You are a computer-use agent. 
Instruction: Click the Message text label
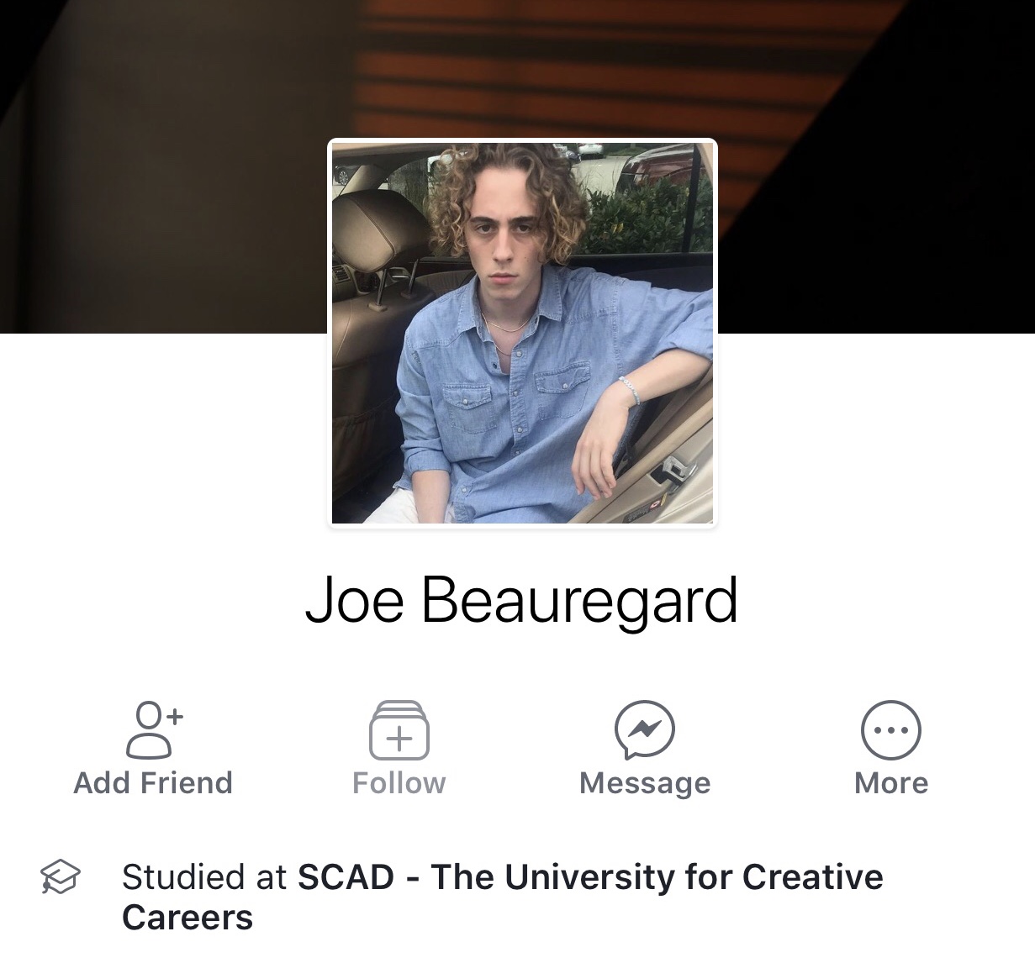(645, 784)
